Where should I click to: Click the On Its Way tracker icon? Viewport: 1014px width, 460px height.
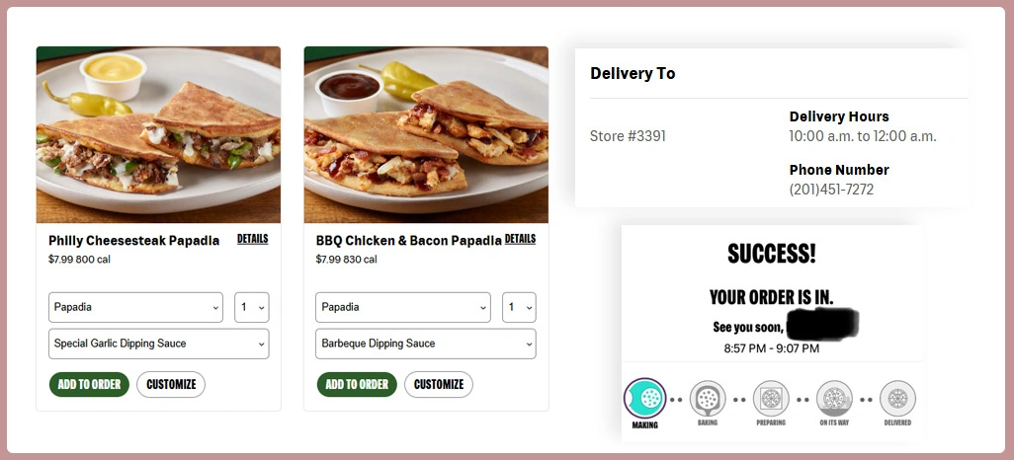(x=834, y=399)
